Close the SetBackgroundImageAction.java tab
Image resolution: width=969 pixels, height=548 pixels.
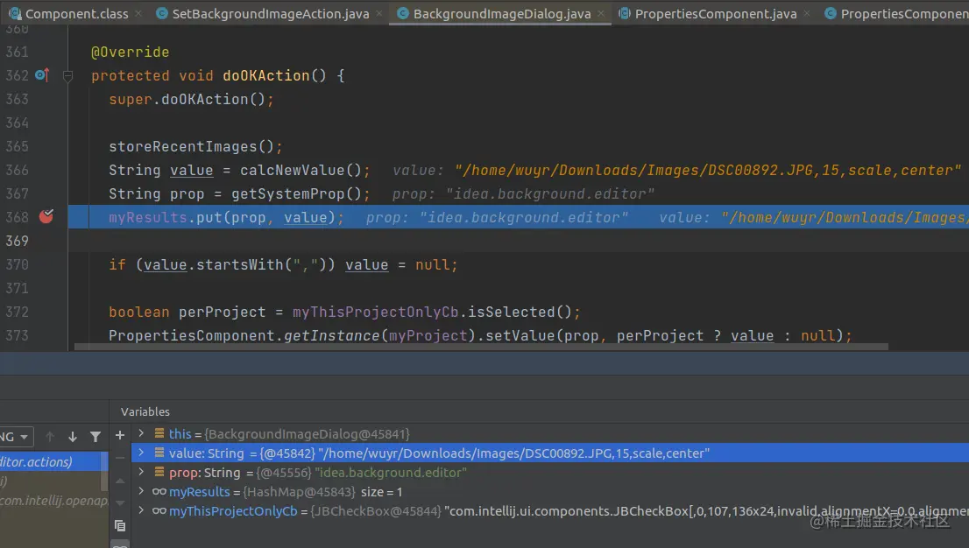click(x=378, y=13)
